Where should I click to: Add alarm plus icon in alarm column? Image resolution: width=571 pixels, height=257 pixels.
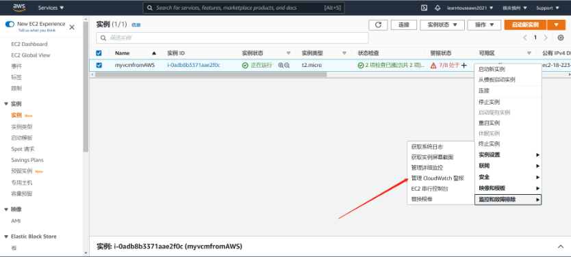[x=464, y=66]
